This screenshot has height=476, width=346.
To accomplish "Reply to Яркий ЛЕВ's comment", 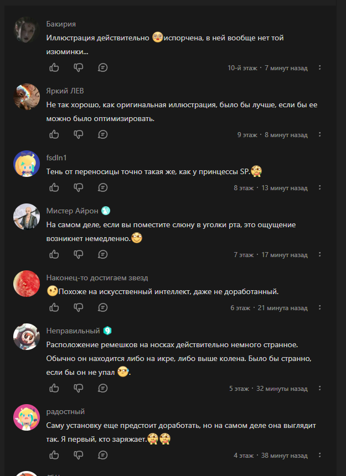I will point(103,134).
